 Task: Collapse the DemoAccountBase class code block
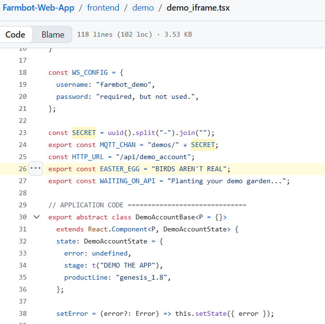(x=37, y=217)
